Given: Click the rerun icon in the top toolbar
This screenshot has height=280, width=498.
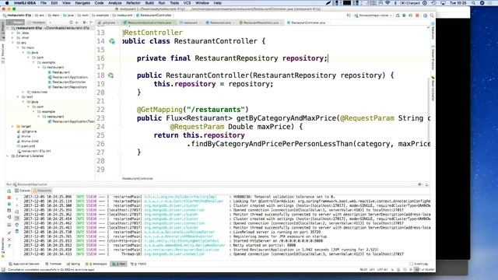Looking at the screenshot, I should coord(398,16).
